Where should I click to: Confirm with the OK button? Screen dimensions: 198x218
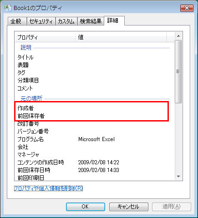click(x=86, y=207)
